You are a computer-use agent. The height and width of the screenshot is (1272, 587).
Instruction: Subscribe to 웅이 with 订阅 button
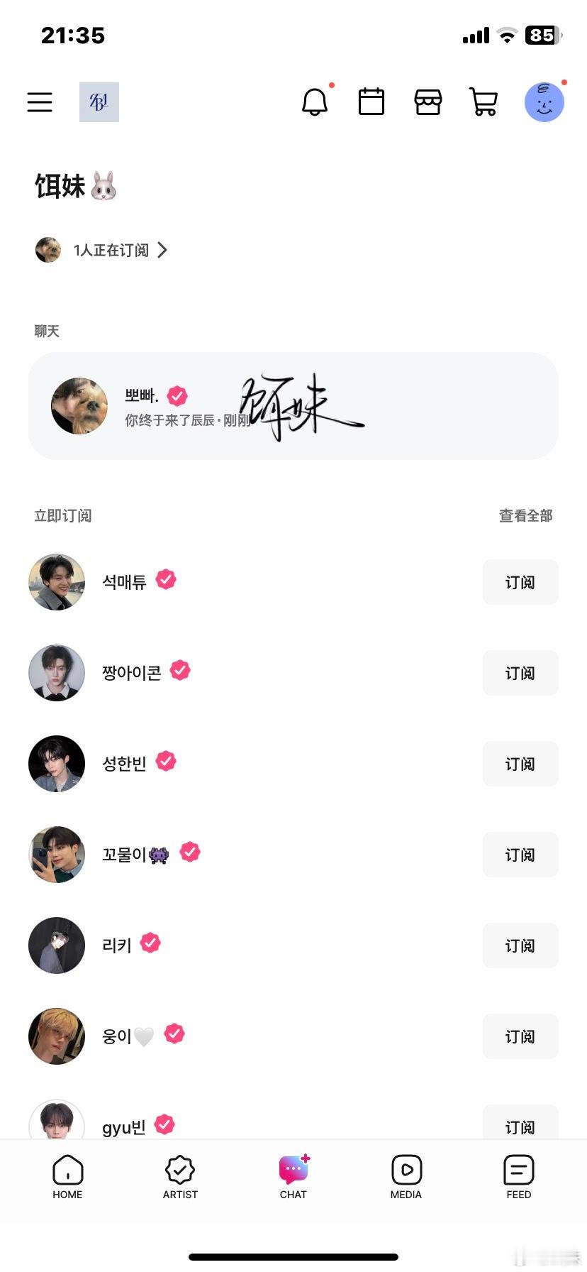tap(520, 1036)
